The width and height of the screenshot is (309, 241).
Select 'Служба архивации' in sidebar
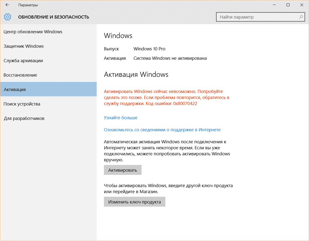48,61
